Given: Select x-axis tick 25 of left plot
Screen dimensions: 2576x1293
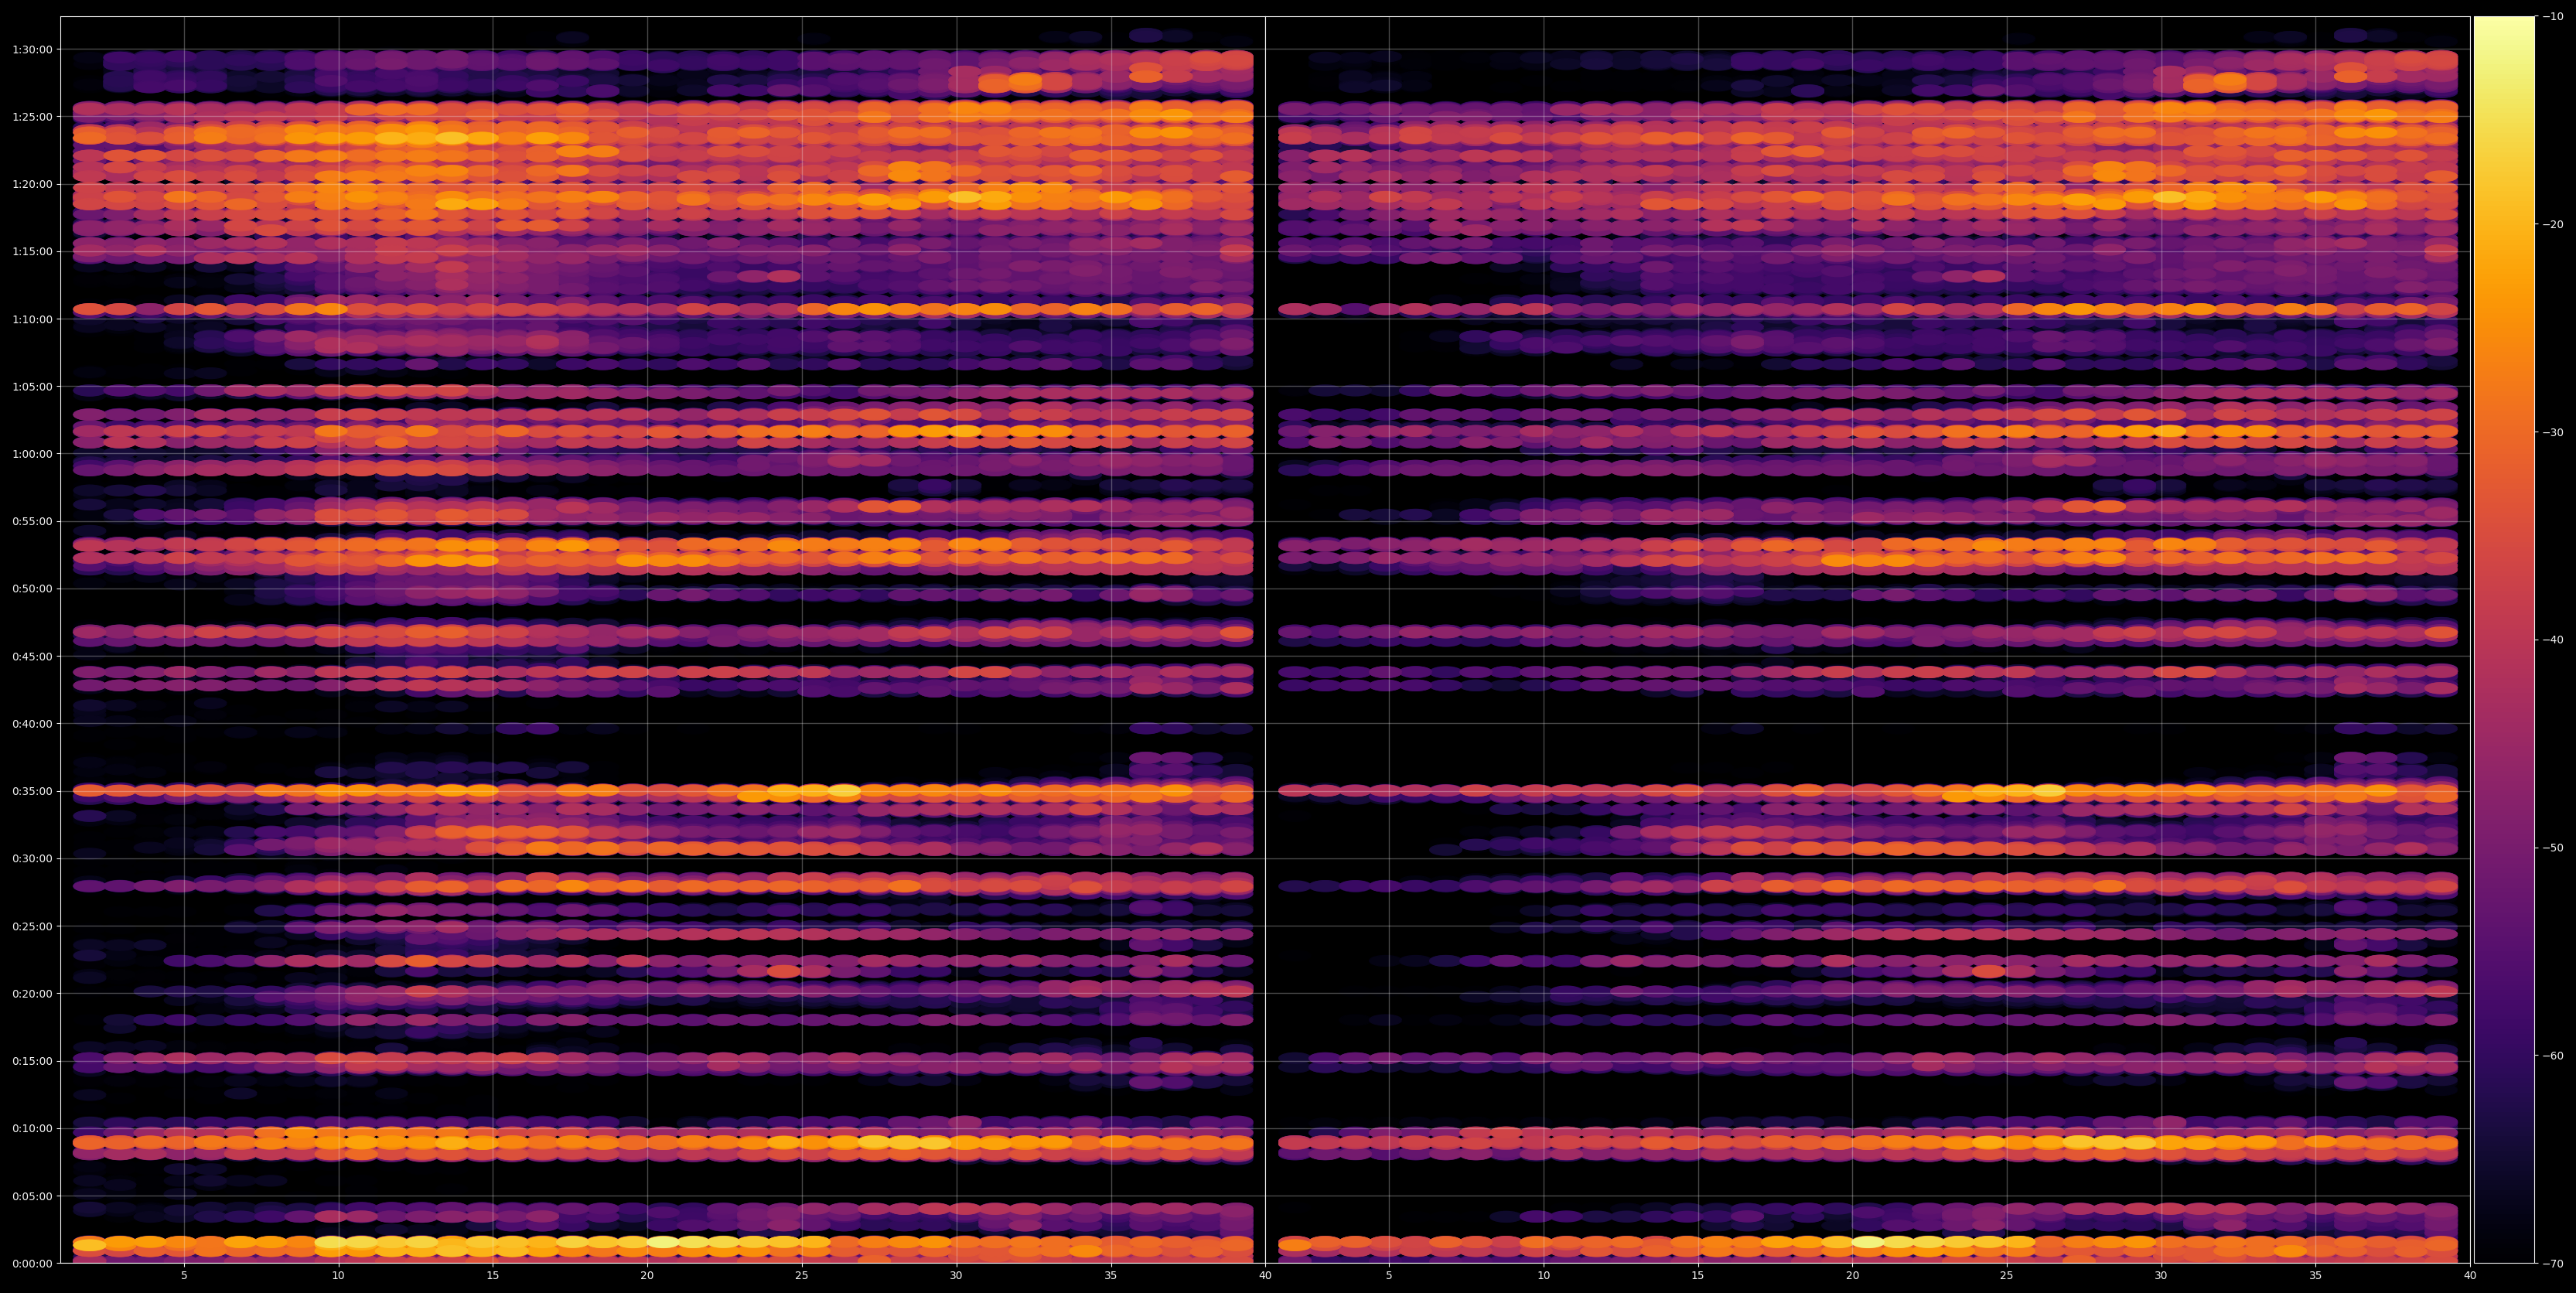Looking at the screenshot, I should (802, 1276).
